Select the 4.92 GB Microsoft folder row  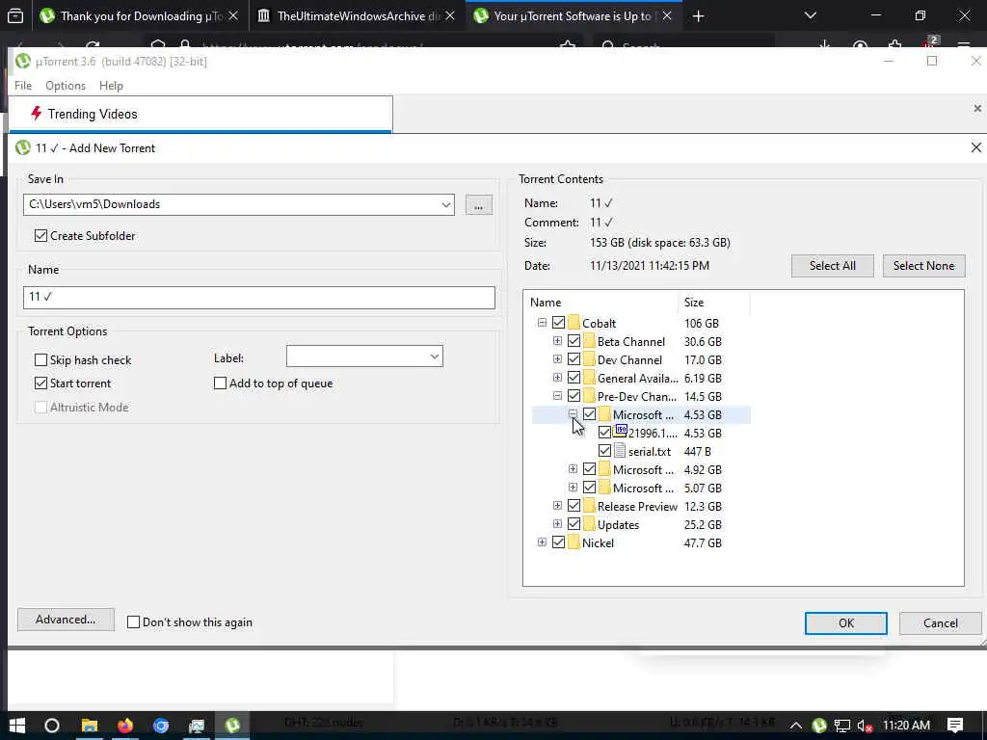coord(641,469)
